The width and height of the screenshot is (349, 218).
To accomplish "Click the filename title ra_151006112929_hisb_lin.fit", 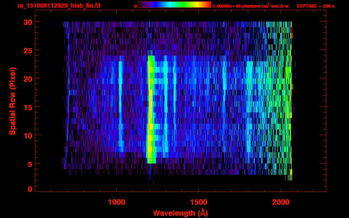I will pos(59,6).
